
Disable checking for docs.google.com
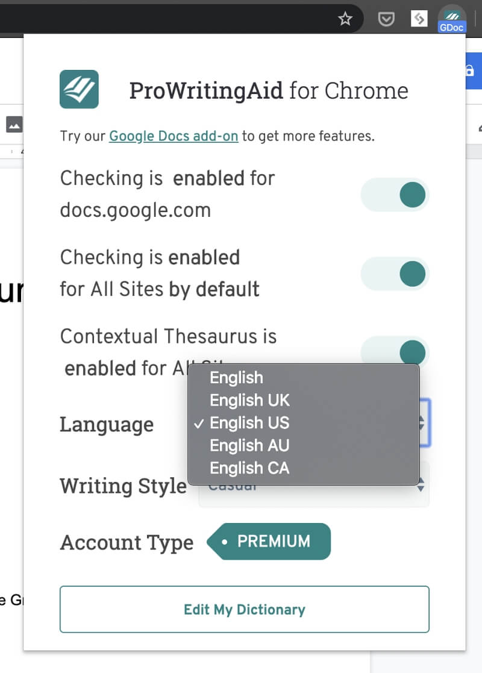click(395, 195)
